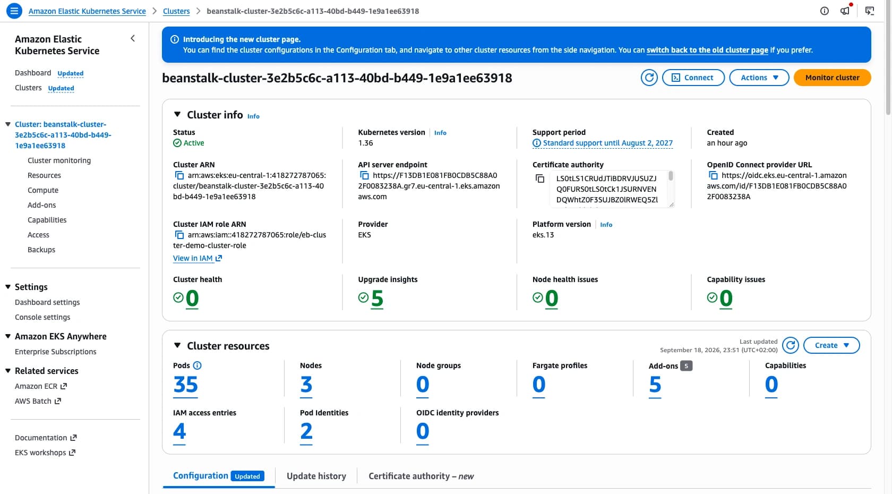Open Add-ons in the sidebar
Screen dimensions: 892x494
coord(41,205)
